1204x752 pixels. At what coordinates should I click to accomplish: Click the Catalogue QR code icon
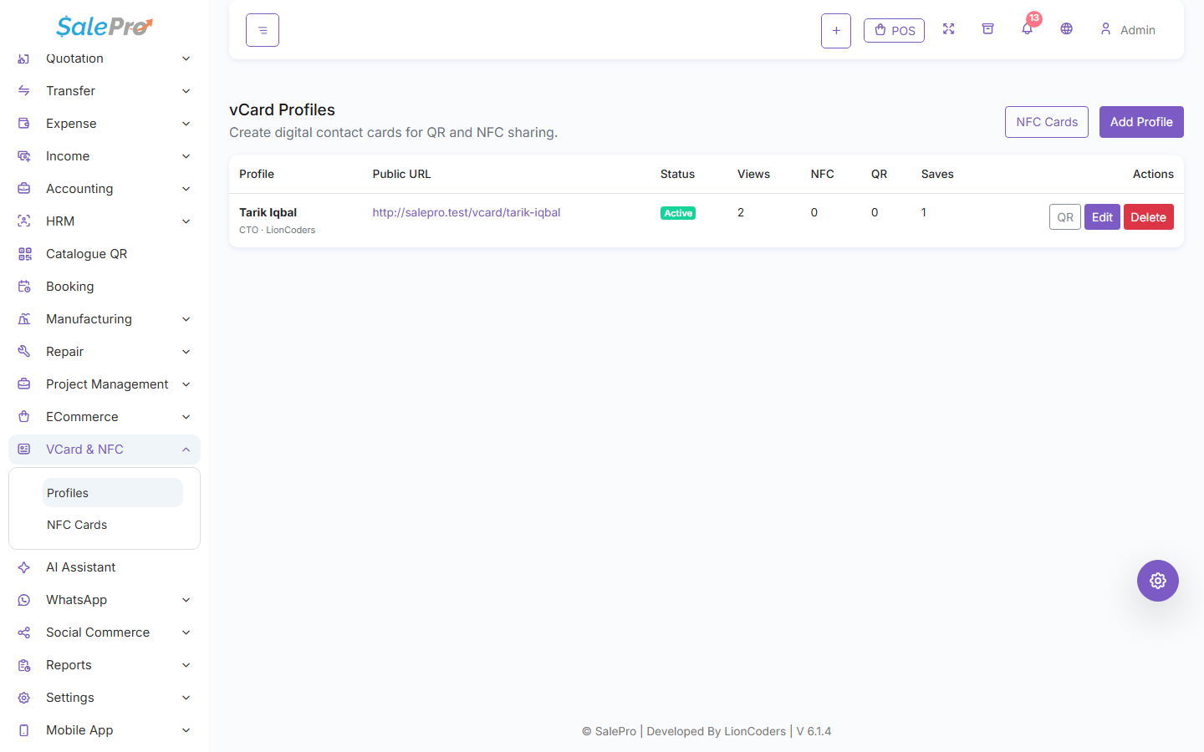pos(24,254)
